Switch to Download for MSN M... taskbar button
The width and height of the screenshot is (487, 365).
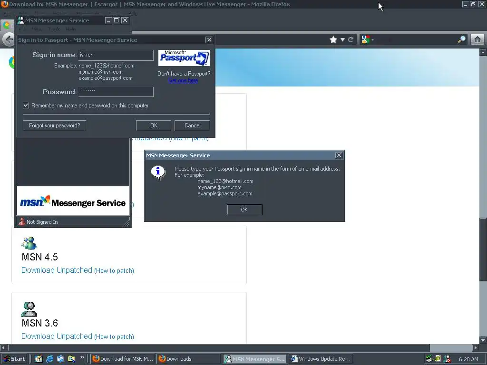point(123,359)
